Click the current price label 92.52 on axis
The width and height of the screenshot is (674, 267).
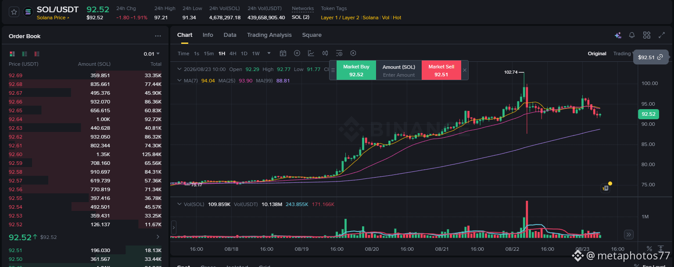(x=648, y=114)
